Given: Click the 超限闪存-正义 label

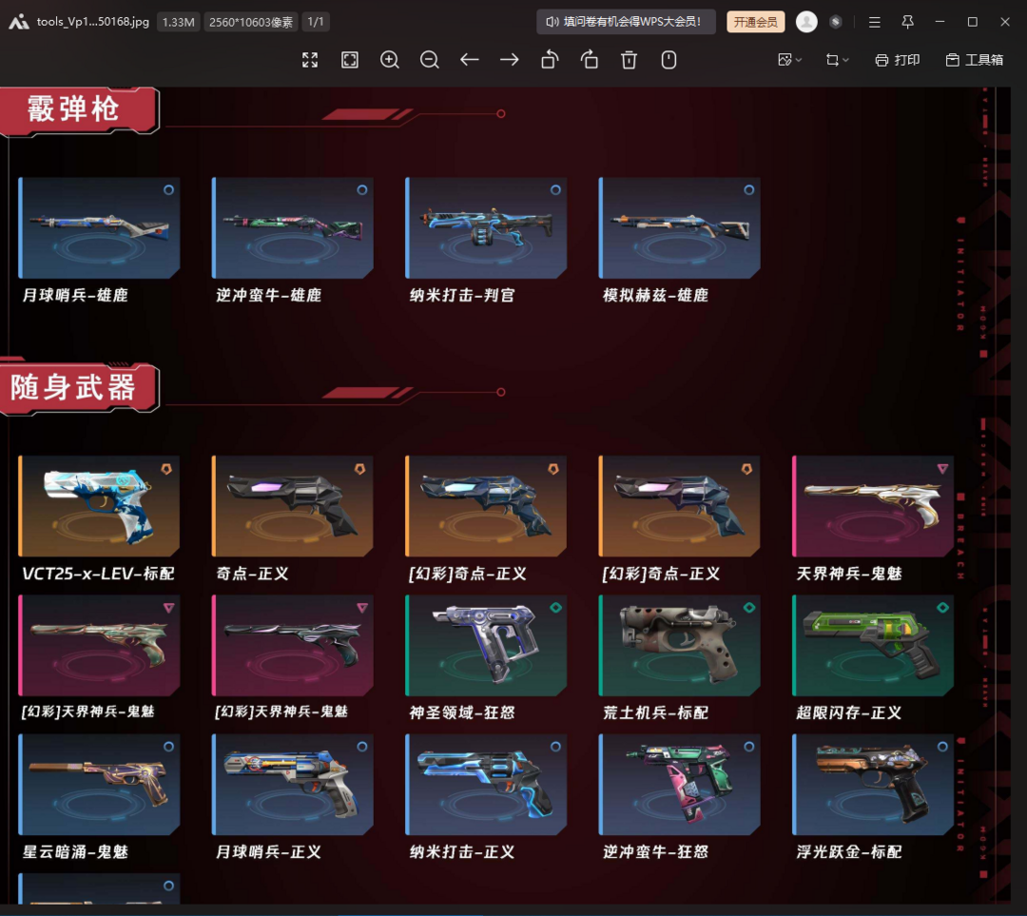Looking at the screenshot, I should coord(849,712).
